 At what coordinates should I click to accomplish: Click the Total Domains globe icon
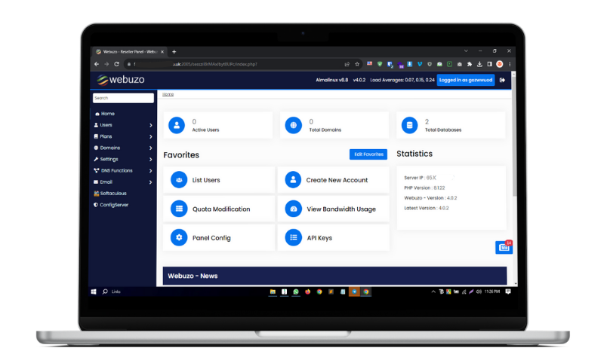tap(293, 125)
